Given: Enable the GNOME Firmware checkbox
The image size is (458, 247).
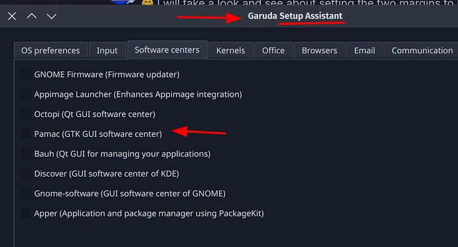Looking at the screenshot, I should (26, 74).
